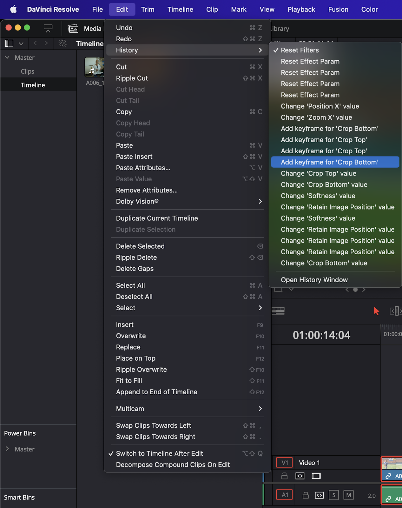This screenshot has height=508, width=402.
Task: Click the A006 clip thumbnail
Action: (x=94, y=67)
